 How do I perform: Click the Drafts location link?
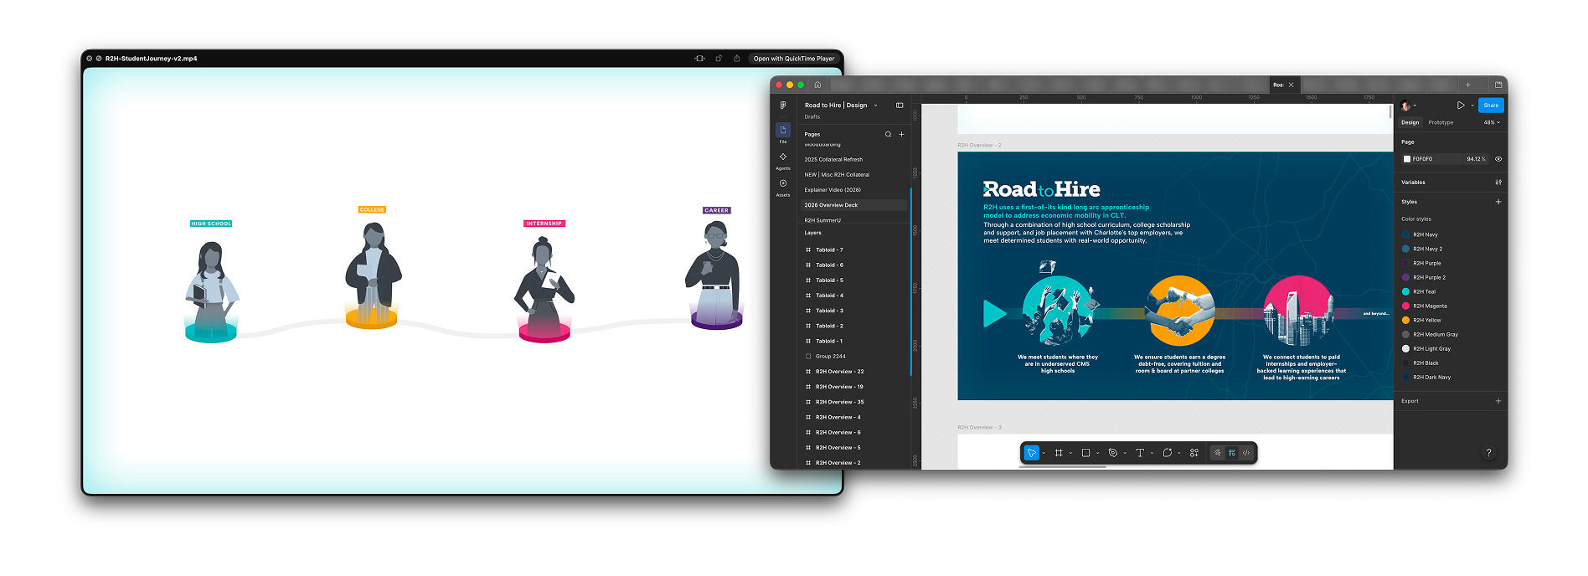pyautogui.click(x=812, y=116)
